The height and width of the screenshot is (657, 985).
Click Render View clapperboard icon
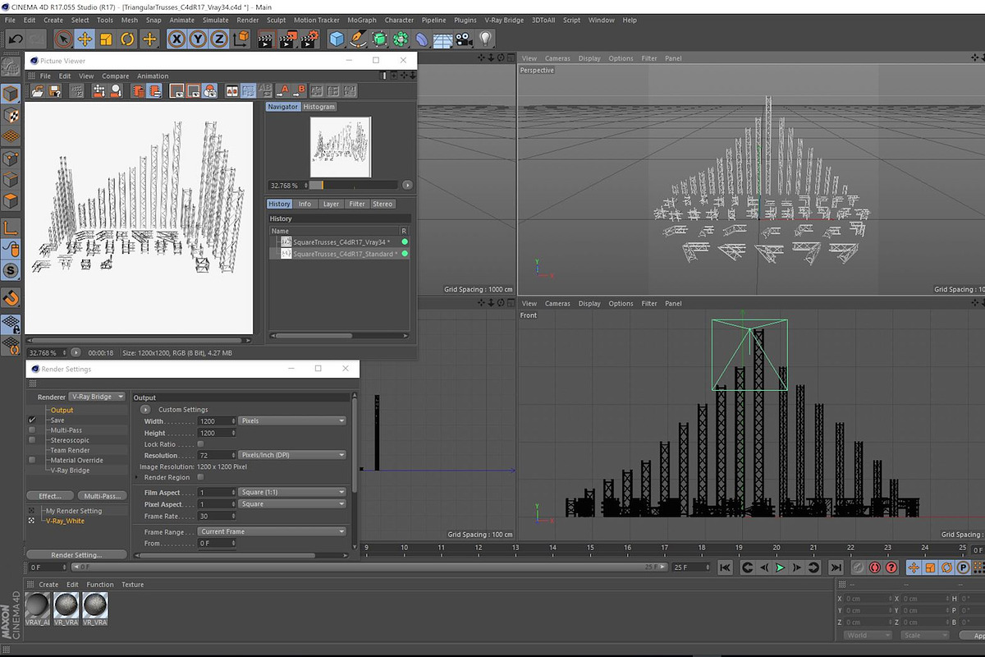[x=266, y=39]
